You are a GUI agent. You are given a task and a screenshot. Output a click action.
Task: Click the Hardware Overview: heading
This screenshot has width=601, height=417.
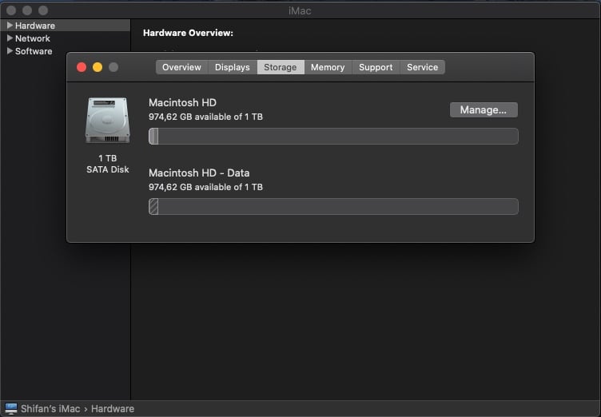tap(188, 33)
